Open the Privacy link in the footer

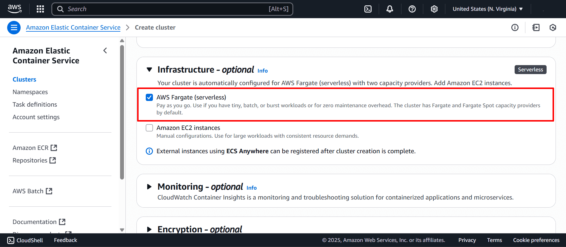point(467,240)
